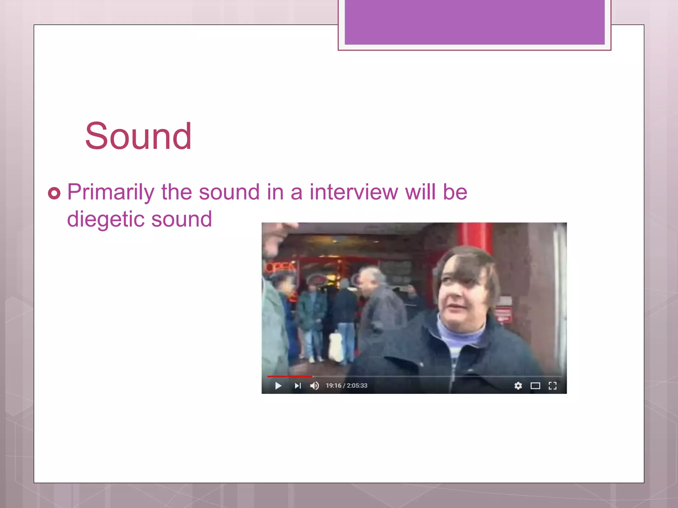Skip to next video with the next icon

[x=298, y=386]
